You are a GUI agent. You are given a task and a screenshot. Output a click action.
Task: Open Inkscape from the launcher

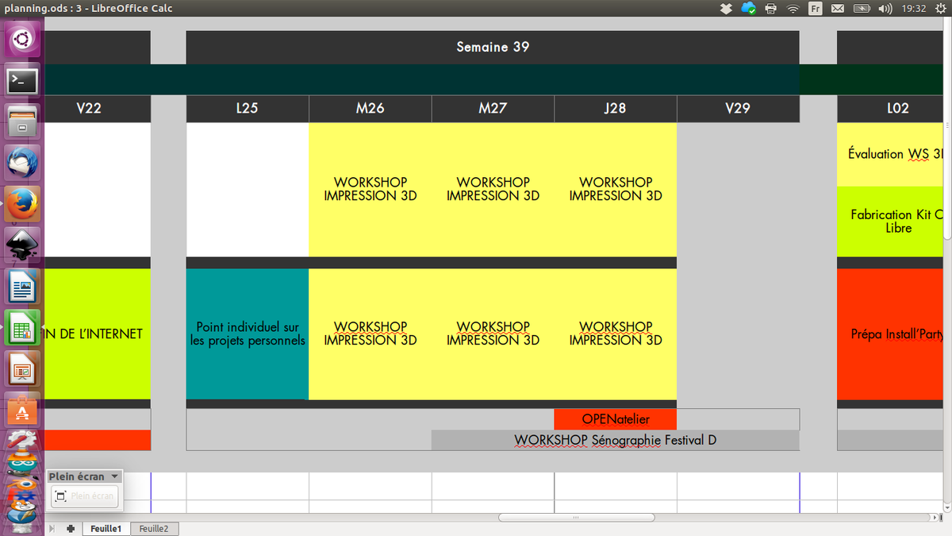pos(21,245)
